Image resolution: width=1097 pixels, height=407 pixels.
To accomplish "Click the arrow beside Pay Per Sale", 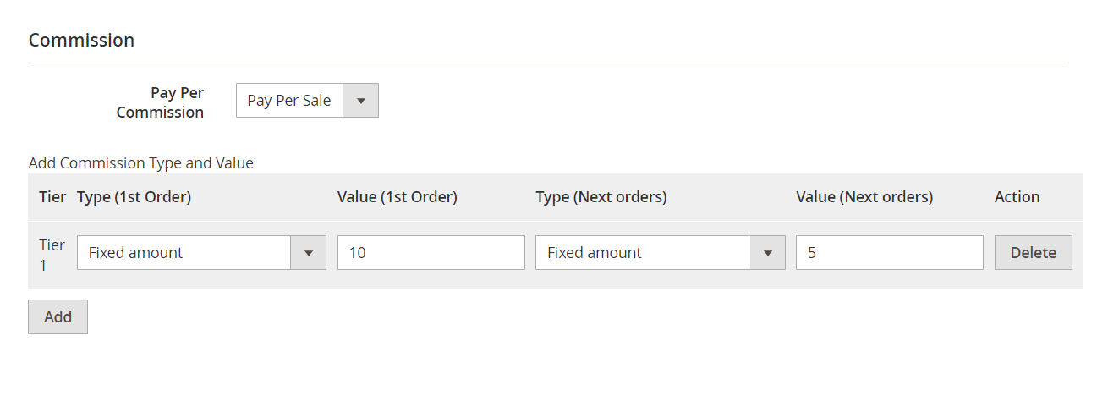I will pyautogui.click(x=361, y=100).
